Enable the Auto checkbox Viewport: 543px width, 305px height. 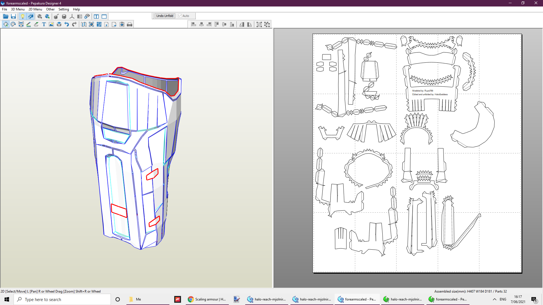tap(180, 16)
